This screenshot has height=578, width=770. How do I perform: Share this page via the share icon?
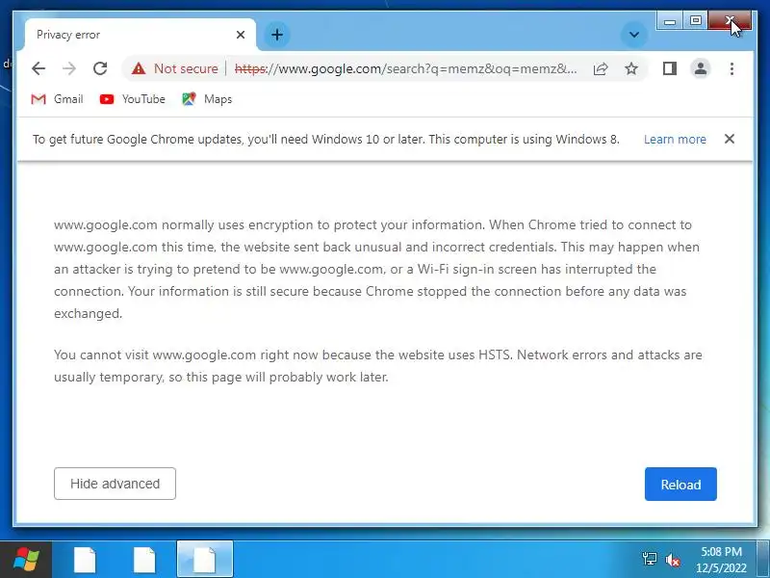pyautogui.click(x=601, y=68)
